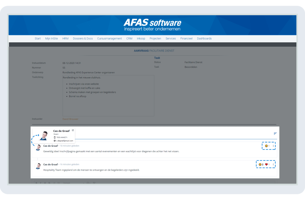This screenshot has width=305, height=200.
Task: Open the Projecten menu
Action: point(155,38)
